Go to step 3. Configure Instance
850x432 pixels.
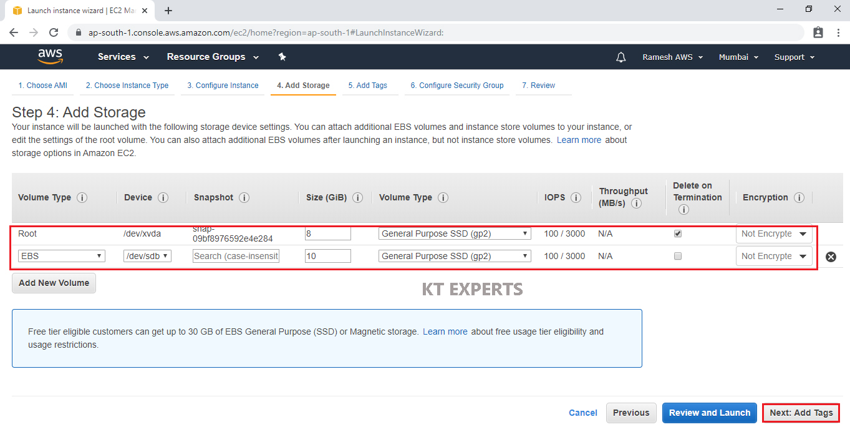pyautogui.click(x=223, y=86)
